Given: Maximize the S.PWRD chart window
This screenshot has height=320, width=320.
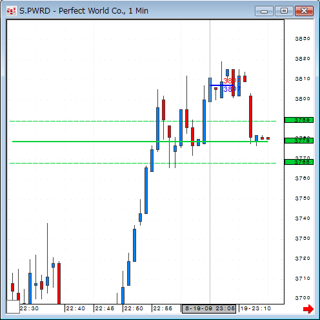Looking at the screenshot, I should point(284,11).
